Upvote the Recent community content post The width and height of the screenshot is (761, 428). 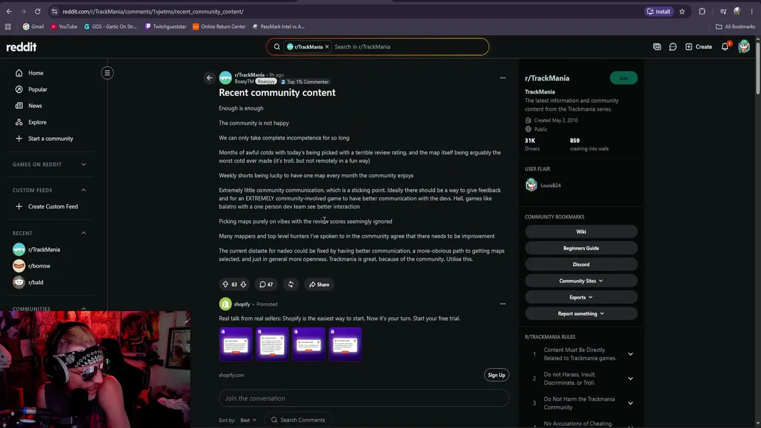225,285
